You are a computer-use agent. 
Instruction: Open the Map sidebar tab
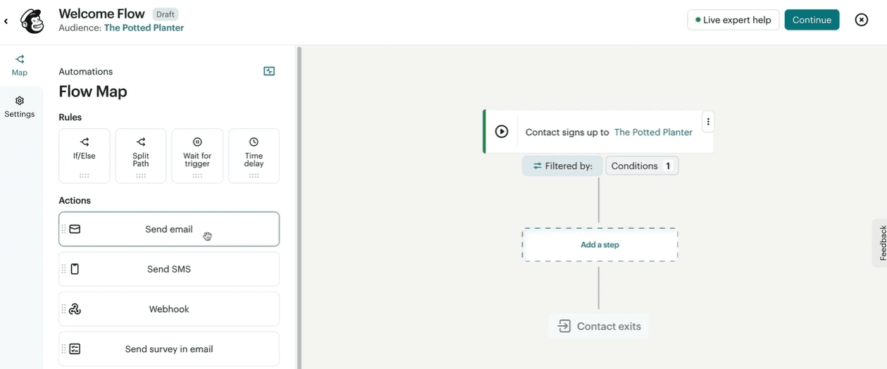pyautogui.click(x=20, y=65)
